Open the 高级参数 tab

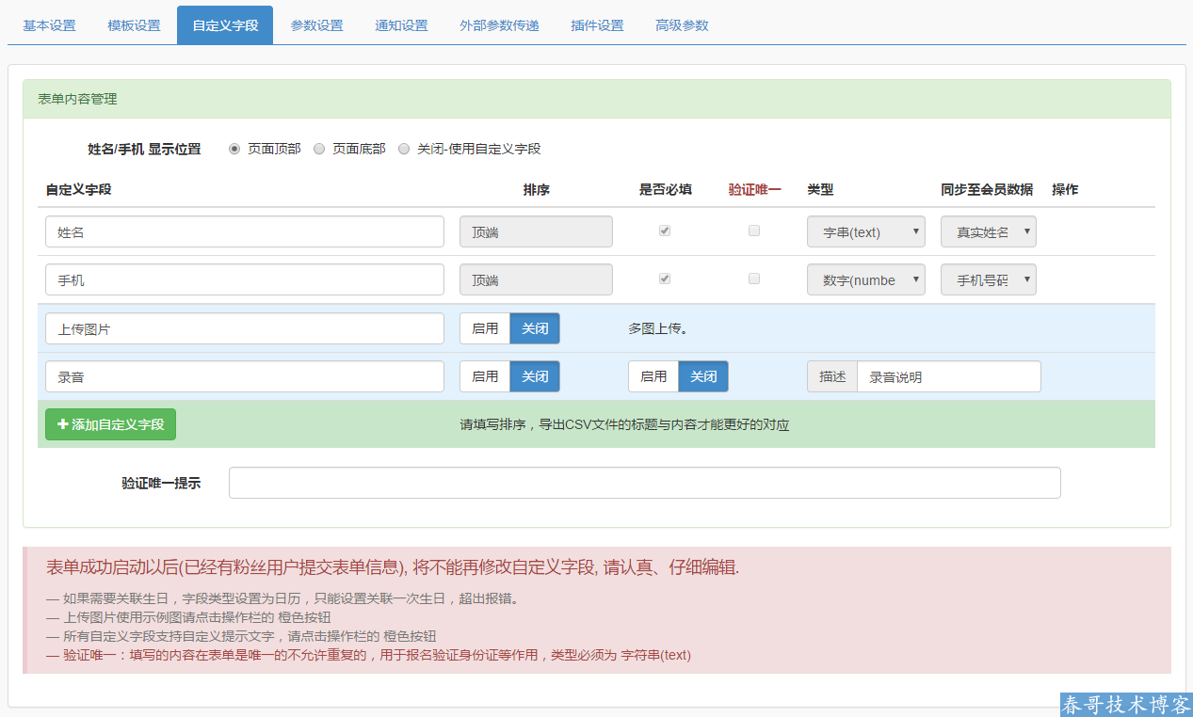[682, 25]
